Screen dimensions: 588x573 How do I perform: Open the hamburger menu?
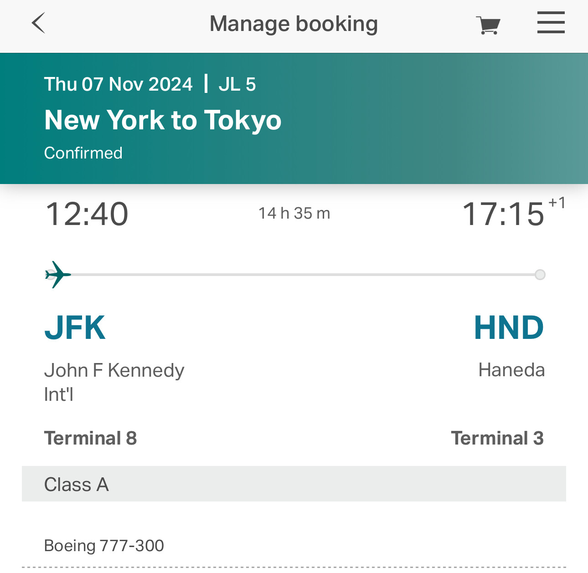pos(551,23)
